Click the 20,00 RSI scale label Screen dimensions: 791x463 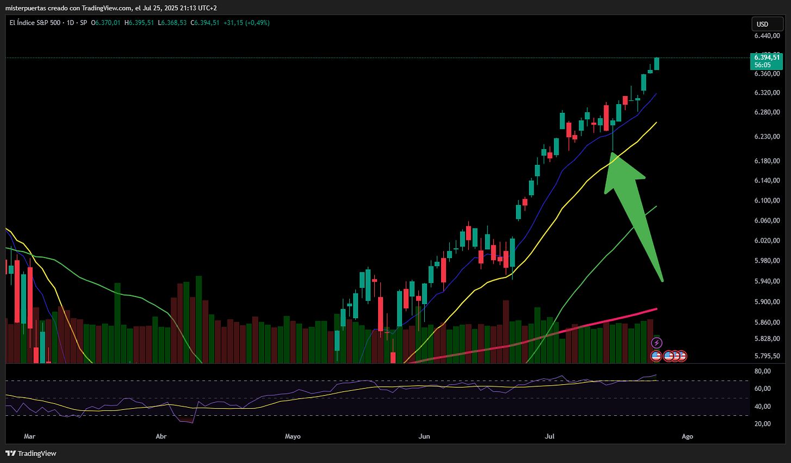pyautogui.click(x=763, y=424)
